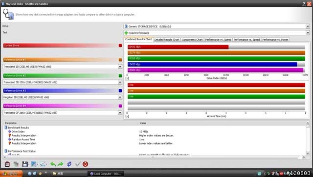Click the line graph icon in toolbar
The height and width of the screenshot is (177, 313).
click(x=43, y=164)
